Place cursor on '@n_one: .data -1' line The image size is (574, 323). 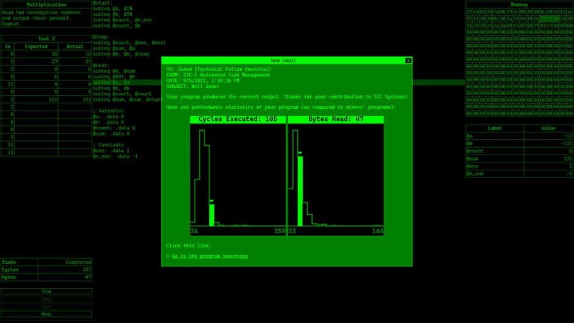coord(115,156)
